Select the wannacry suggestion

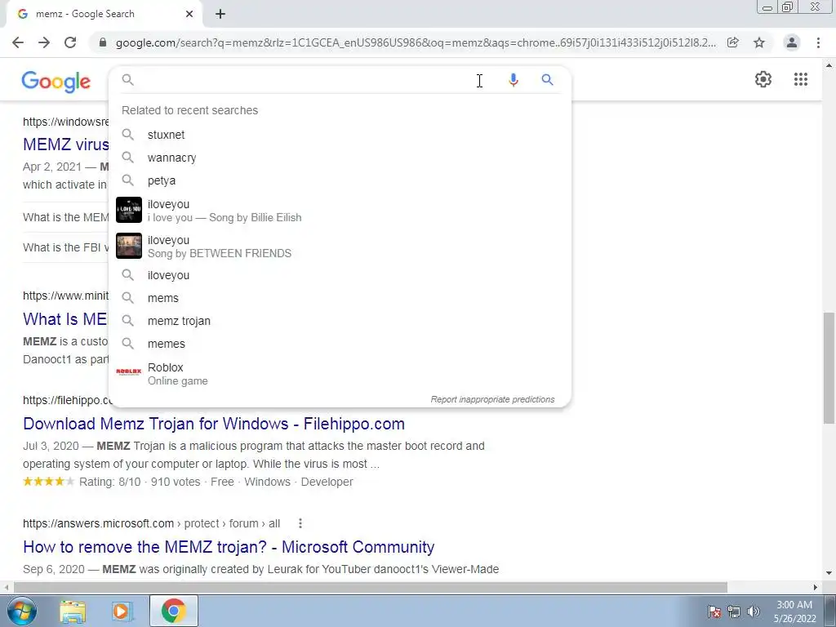click(x=340, y=158)
